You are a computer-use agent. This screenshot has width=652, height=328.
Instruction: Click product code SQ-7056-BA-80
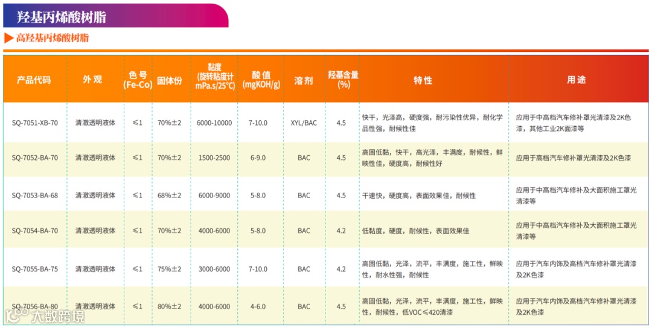click(35, 307)
